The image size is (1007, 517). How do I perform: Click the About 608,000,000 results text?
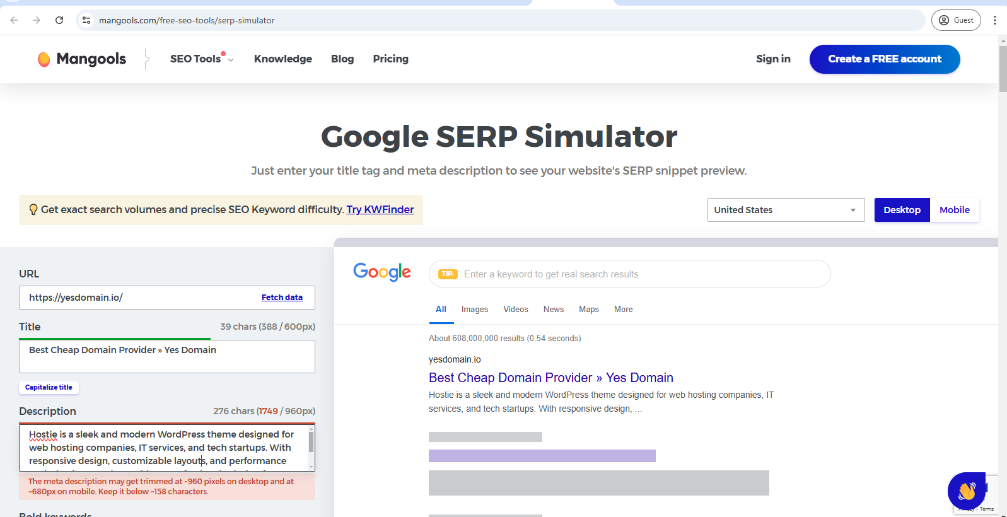505,339
